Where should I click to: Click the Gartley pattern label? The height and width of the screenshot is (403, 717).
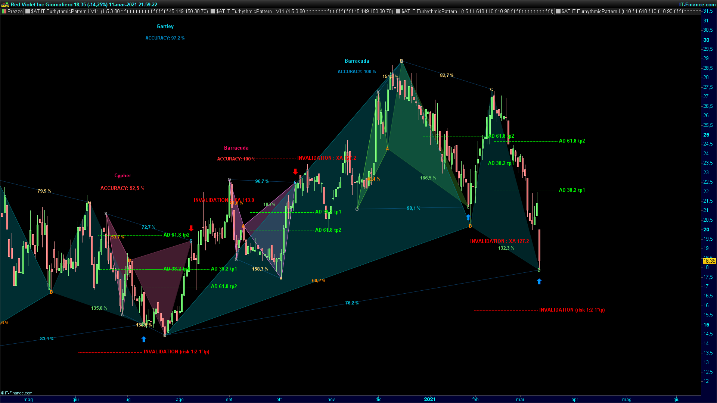(165, 26)
